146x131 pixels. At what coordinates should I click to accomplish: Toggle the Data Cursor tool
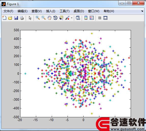pyautogui.click(x=61, y=18)
